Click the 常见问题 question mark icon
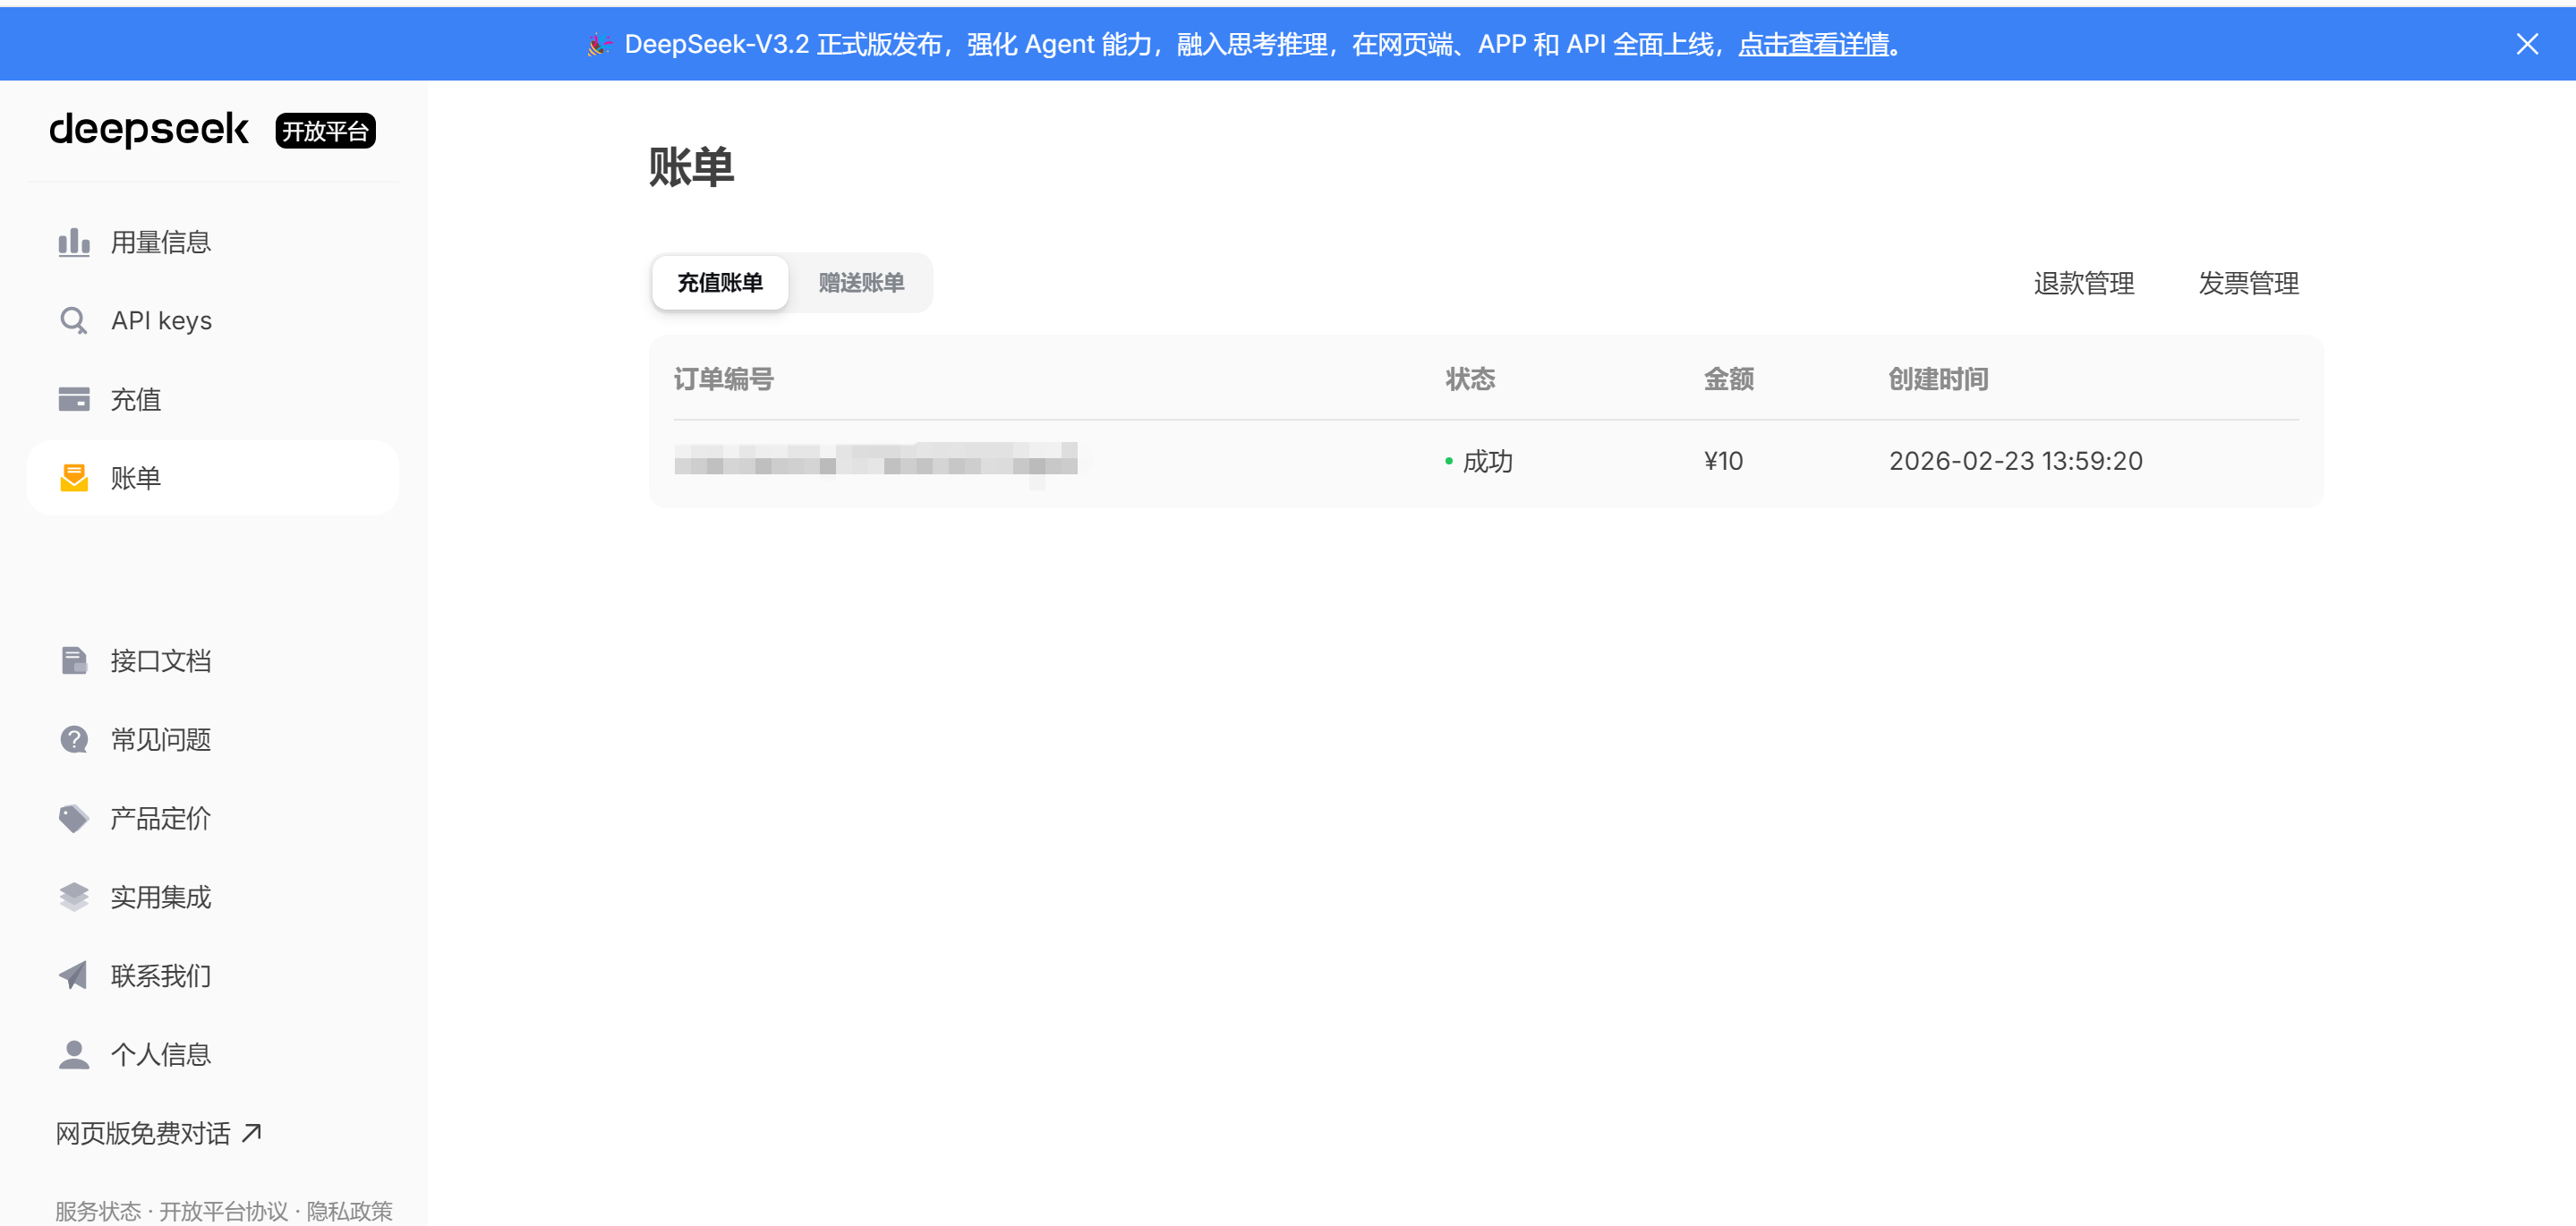 (74, 740)
